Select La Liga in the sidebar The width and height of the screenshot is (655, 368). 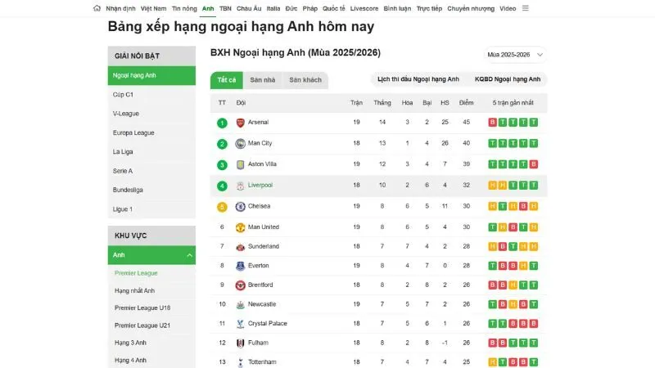pos(123,151)
